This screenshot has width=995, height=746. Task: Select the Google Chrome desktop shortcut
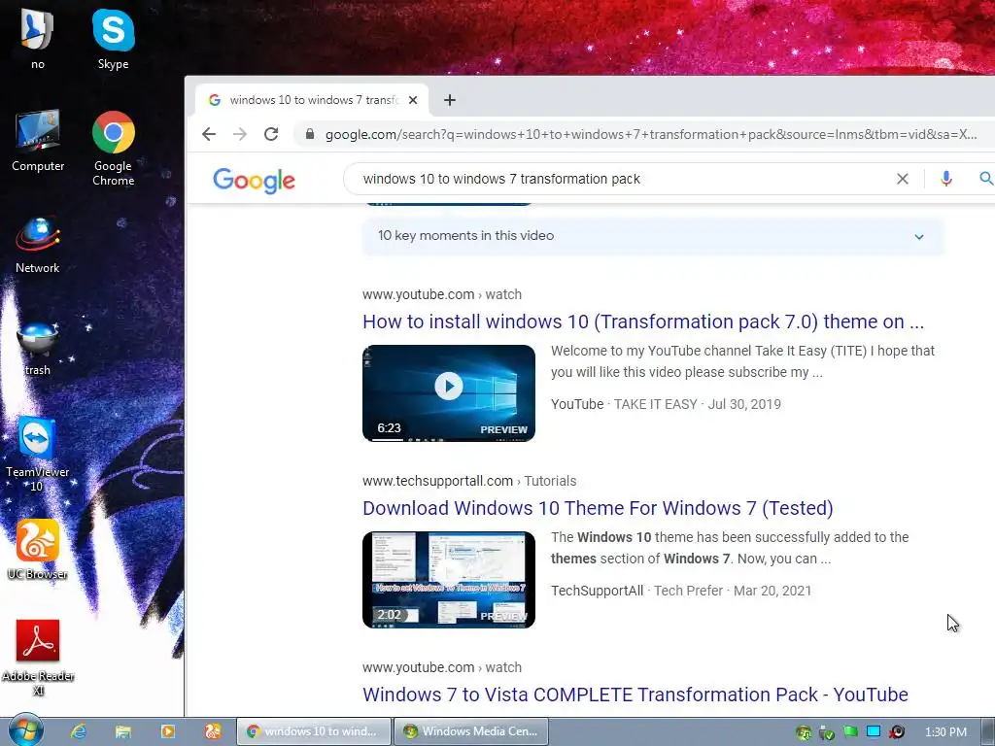pyautogui.click(x=113, y=149)
